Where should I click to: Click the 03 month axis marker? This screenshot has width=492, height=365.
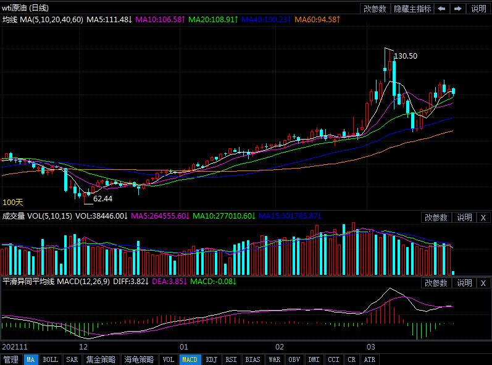pyautogui.click(x=371, y=347)
